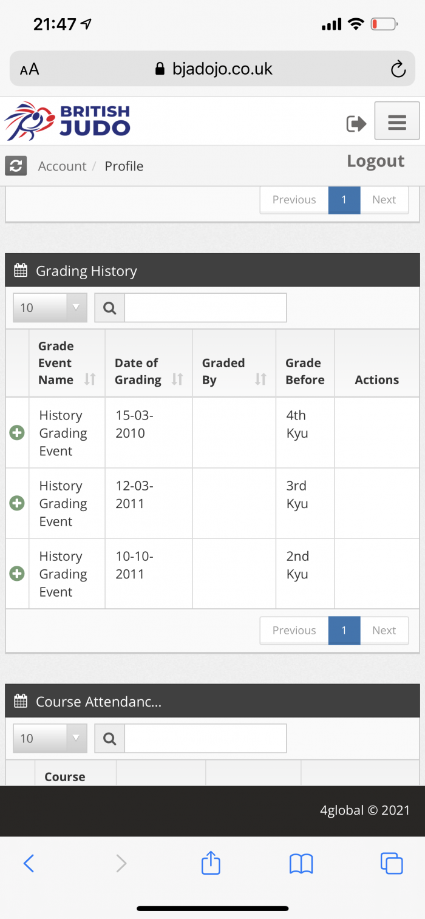Viewport: 425px width, 919px height.
Task: Show Safari open tabs icon
Action: click(391, 863)
